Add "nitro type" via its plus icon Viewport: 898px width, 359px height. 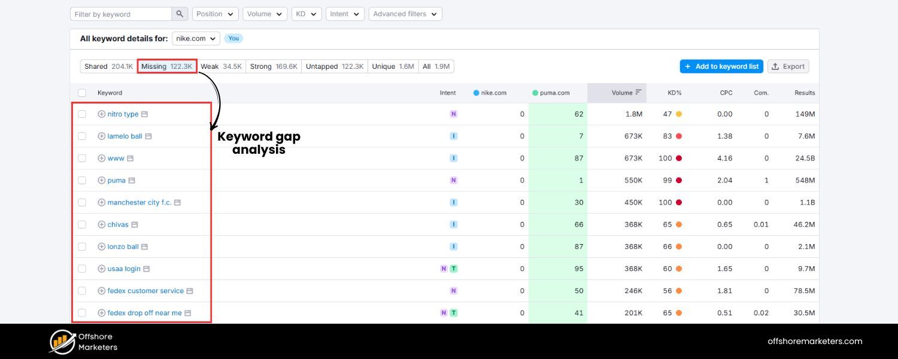coord(102,114)
